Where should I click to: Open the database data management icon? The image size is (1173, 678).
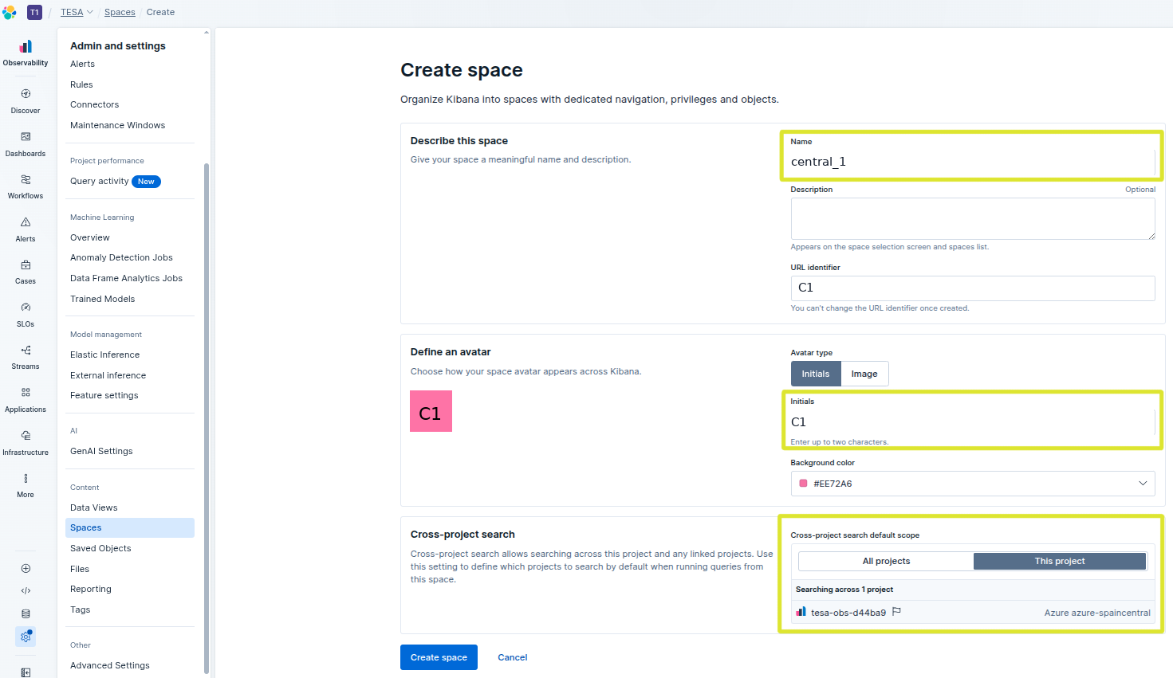point(26,613)
